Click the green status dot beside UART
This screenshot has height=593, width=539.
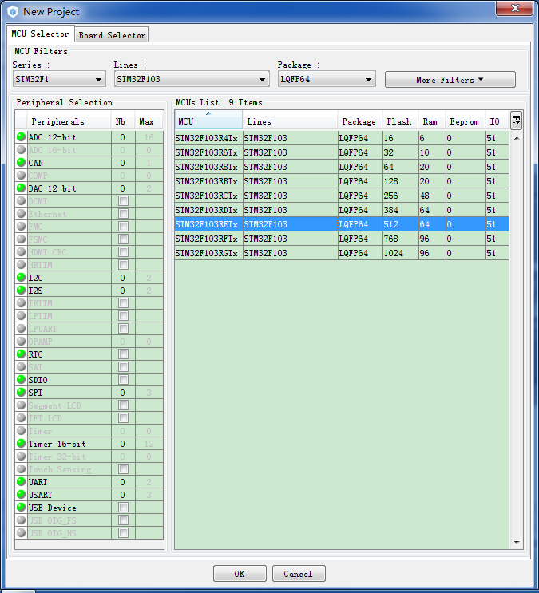point(22,482)
